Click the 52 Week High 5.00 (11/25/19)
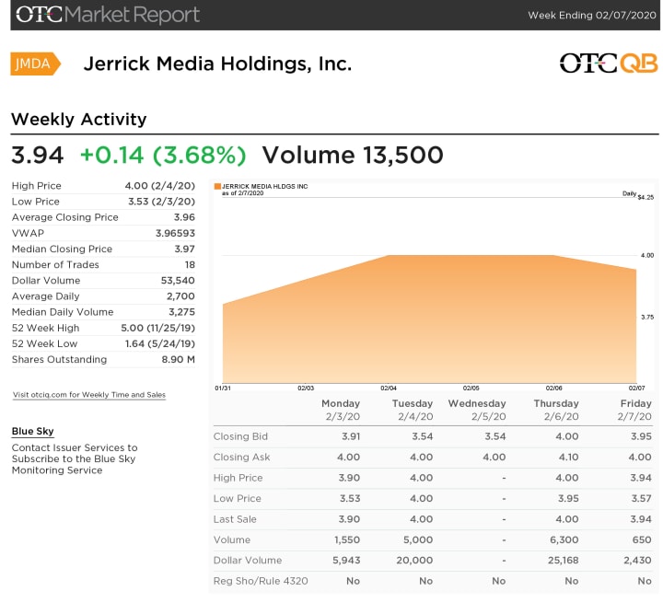The width and height of the screenshot is (663, 603). [157, 328]
